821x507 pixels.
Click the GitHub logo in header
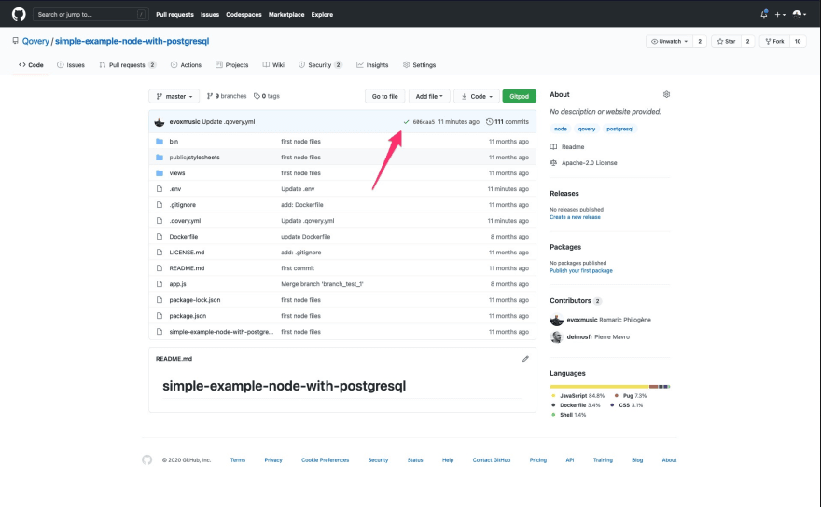19,14
